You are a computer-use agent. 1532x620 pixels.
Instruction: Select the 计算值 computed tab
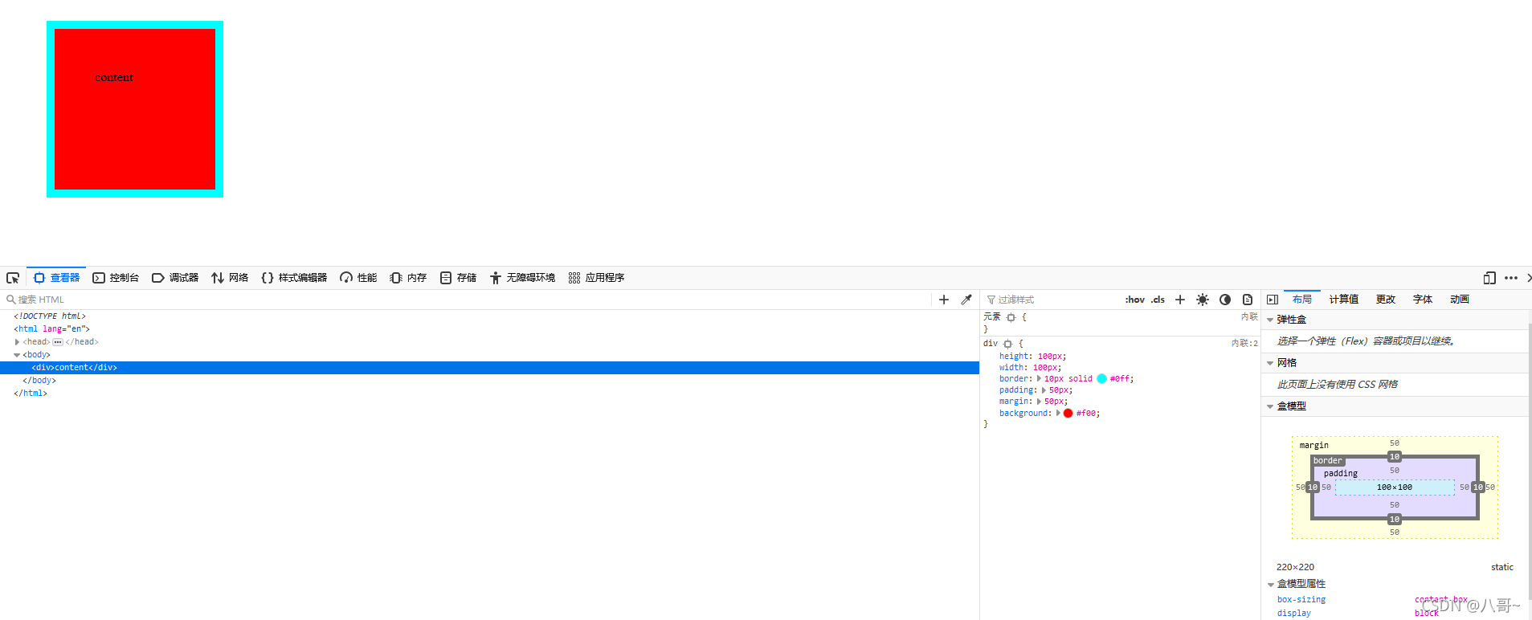1343,300
